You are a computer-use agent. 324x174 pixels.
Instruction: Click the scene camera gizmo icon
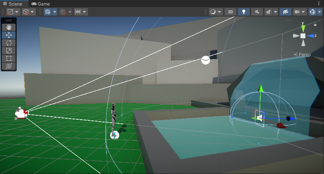click(21, 114)
